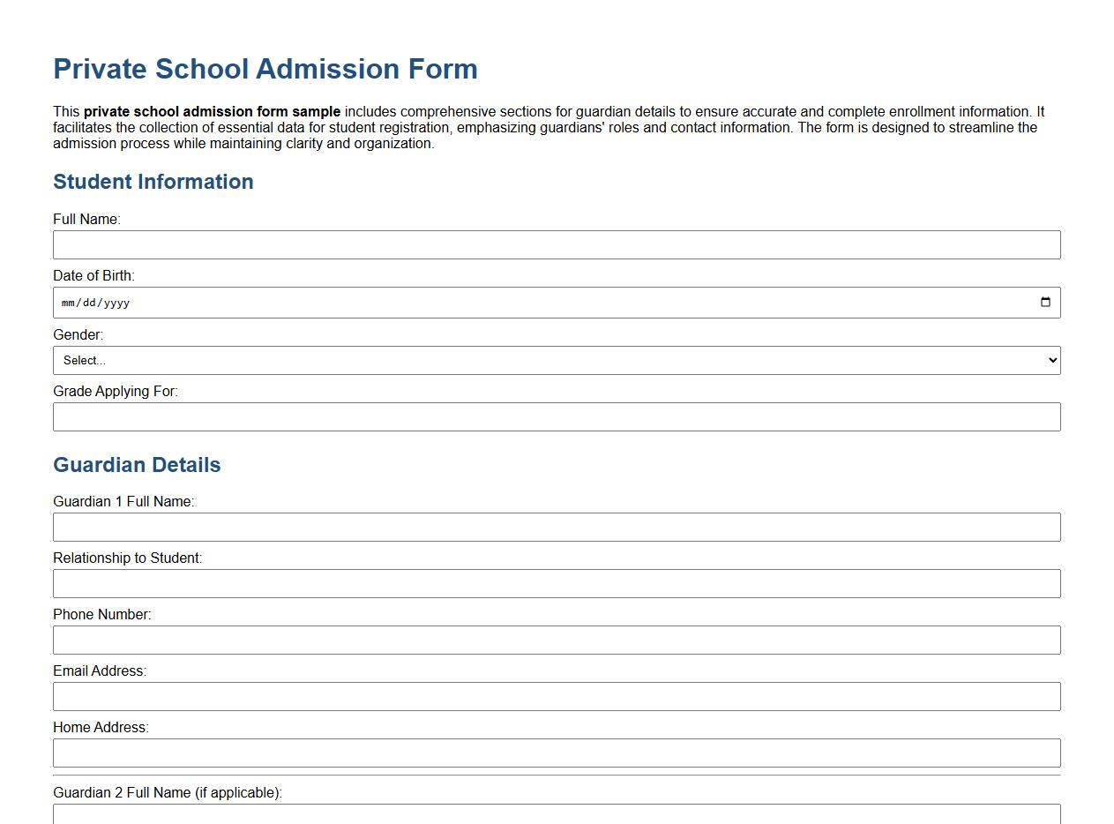
Task: Click the Guardian 1 Full Name field
Action: click(556, 527)
